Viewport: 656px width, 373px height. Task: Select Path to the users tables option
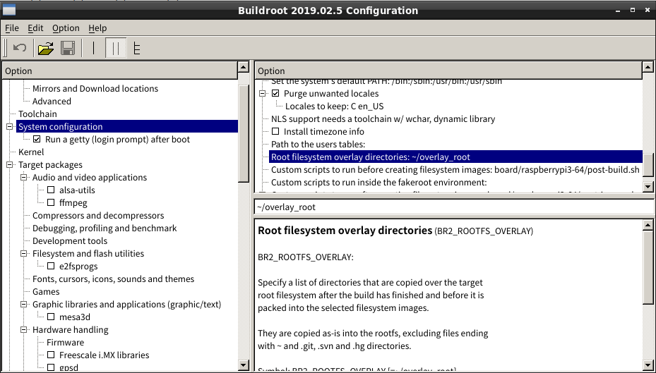318,144
